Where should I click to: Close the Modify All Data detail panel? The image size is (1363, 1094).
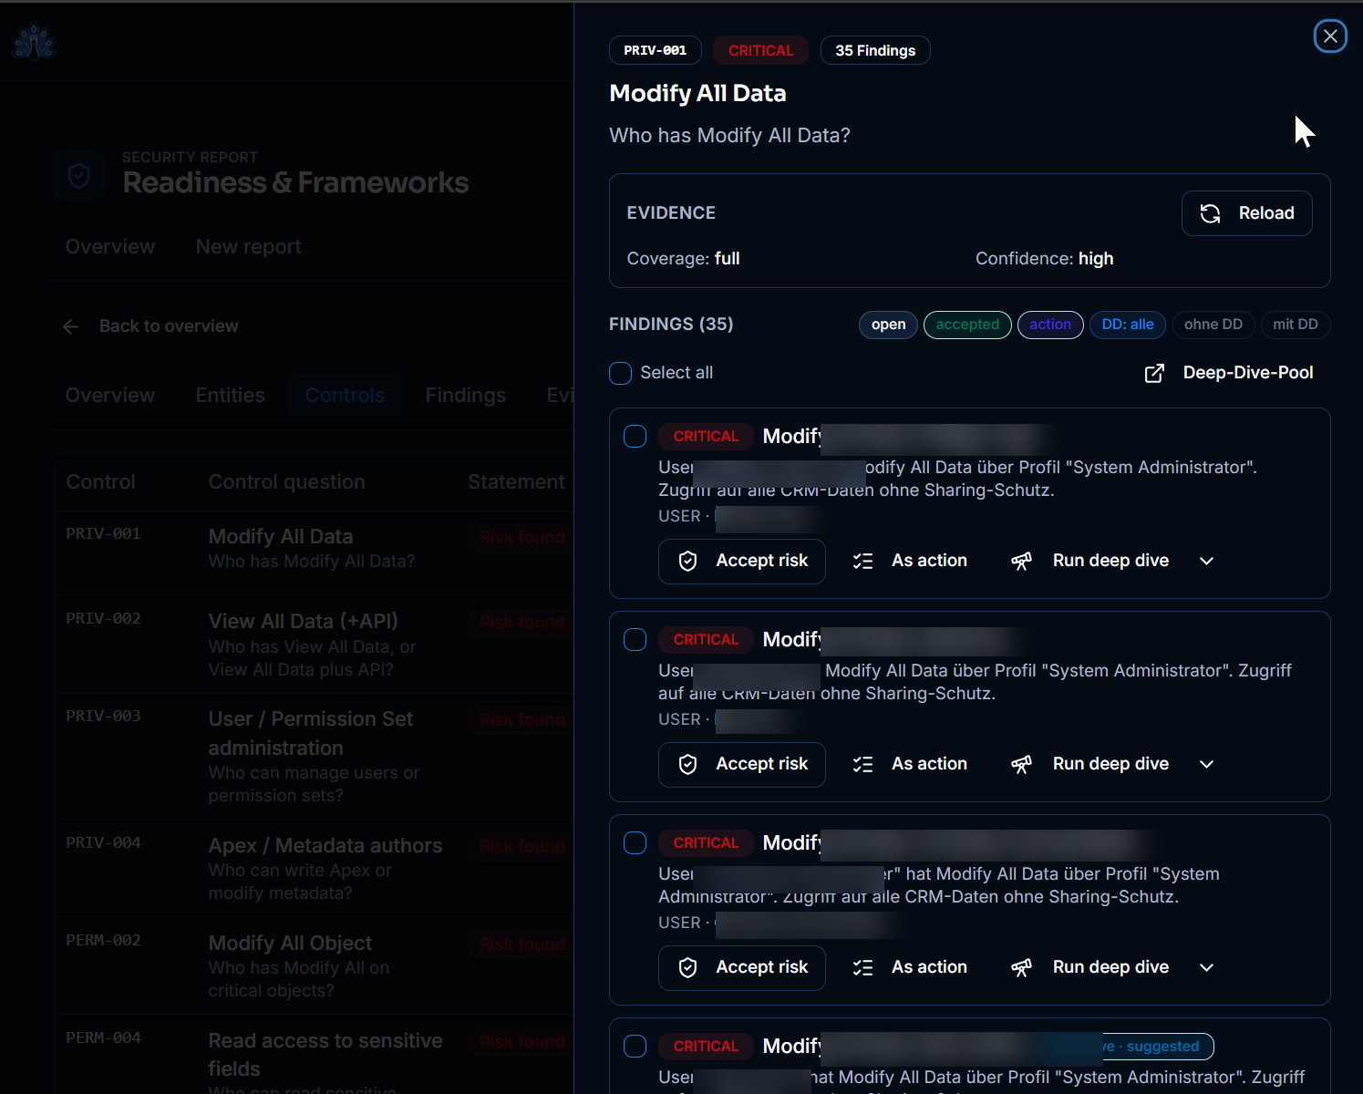pyautogui.click(x=1330, y=36)
